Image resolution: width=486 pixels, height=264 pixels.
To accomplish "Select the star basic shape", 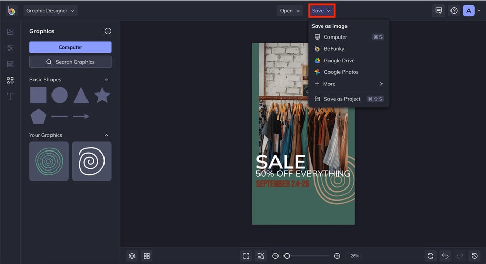I will pyautogui.click(x=102, y=95).
